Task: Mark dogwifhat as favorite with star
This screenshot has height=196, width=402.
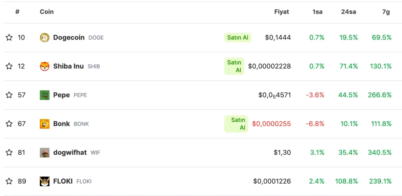Action: tap(9, 153)
